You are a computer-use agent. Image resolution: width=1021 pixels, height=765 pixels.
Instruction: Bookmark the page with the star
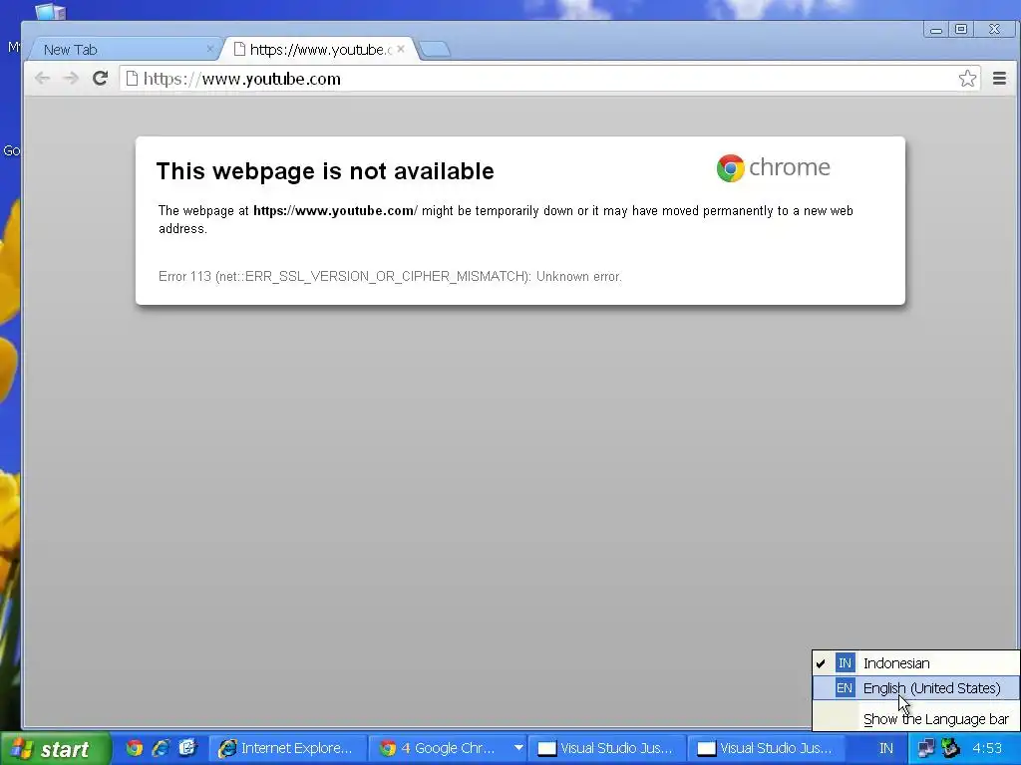pos(967,79)
